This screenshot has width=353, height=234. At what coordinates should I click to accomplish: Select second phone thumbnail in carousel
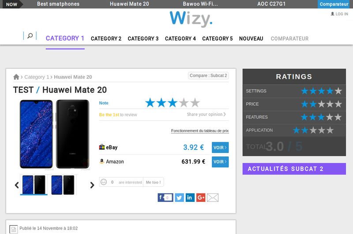coord(63,185)
